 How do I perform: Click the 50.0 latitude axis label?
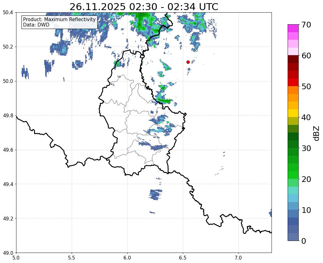pos(8,81)
